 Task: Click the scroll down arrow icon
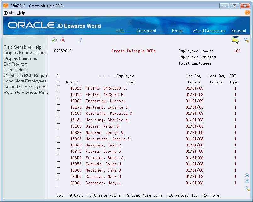click(x=247, y=181)
